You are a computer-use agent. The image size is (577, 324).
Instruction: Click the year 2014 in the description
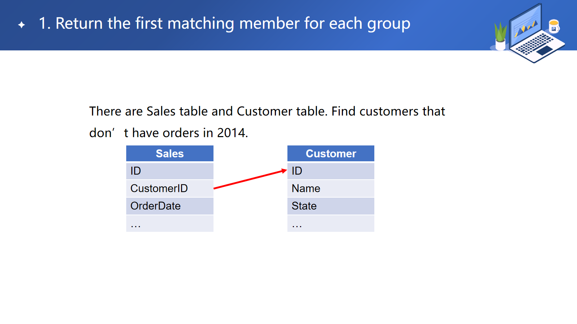point(231,133)
